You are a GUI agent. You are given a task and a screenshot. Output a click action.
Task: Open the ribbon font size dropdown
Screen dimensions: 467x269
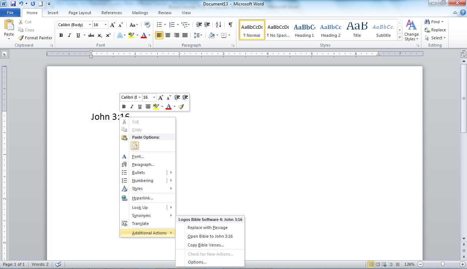coord(106,25)
